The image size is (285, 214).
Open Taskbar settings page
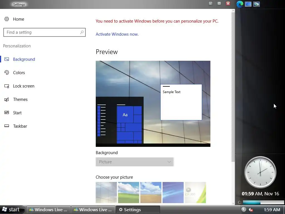pos(20,126)
